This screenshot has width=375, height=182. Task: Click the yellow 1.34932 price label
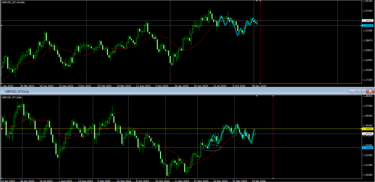click(367, 129)
